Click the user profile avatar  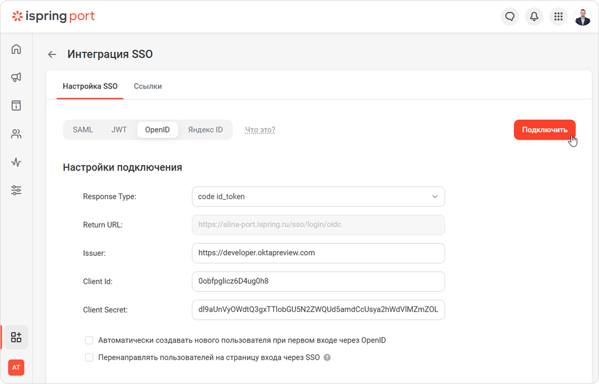(x=583, y=16)
